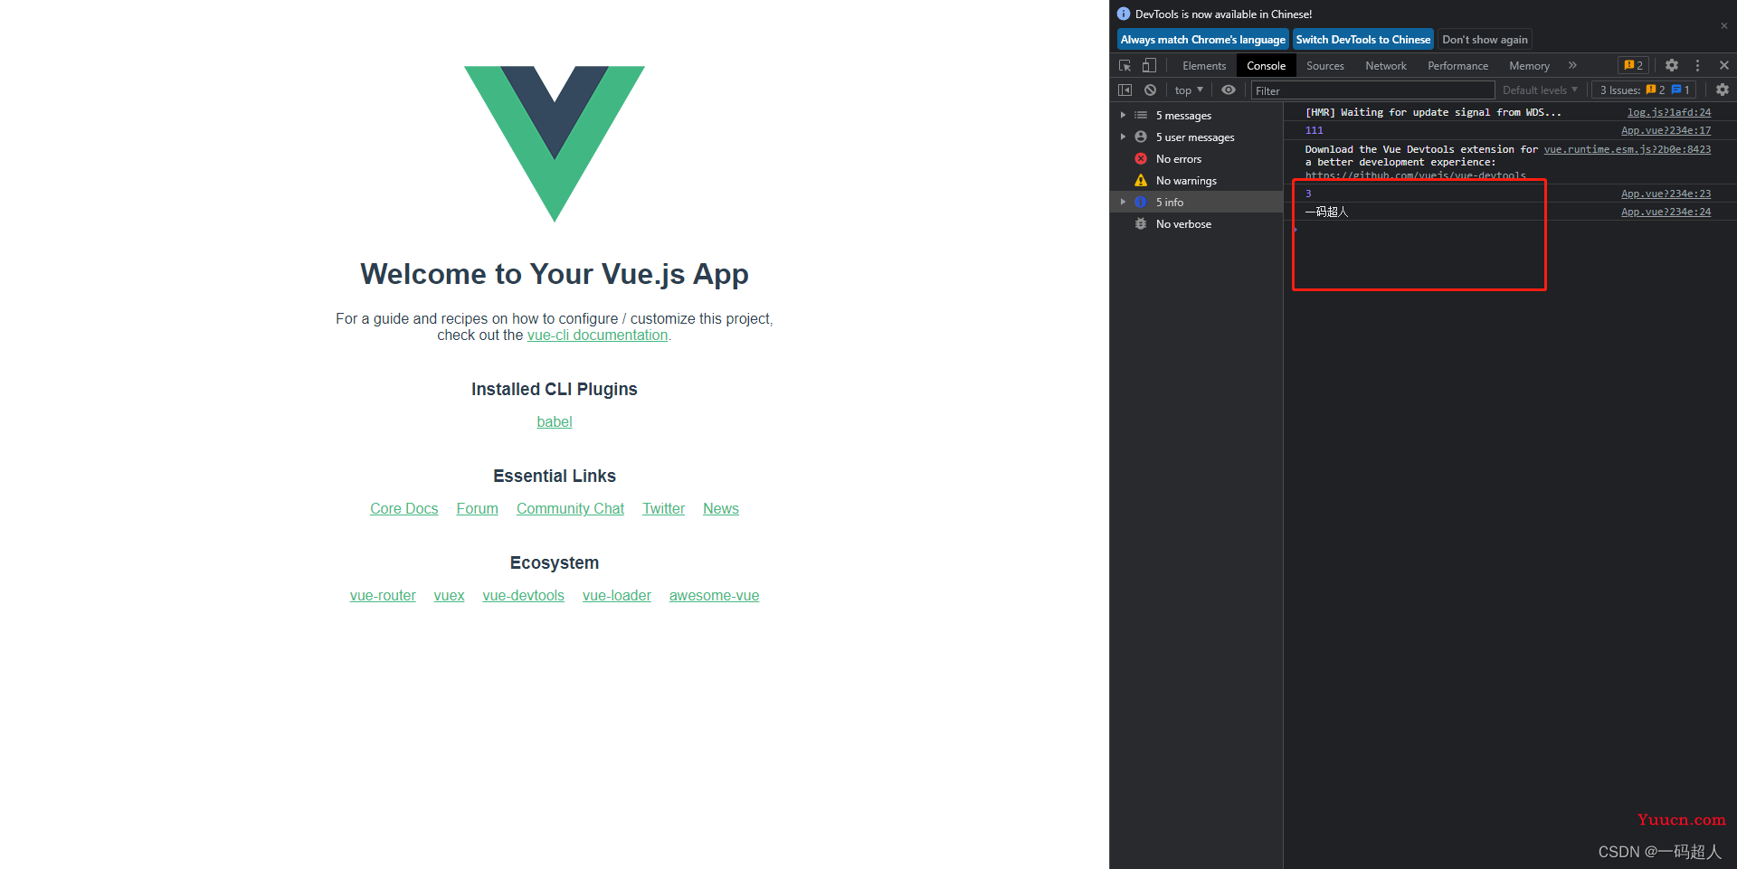Activate the inspect element picker icon
The height and width of the screenshot is (869, 1737).
click(1125, 65)
